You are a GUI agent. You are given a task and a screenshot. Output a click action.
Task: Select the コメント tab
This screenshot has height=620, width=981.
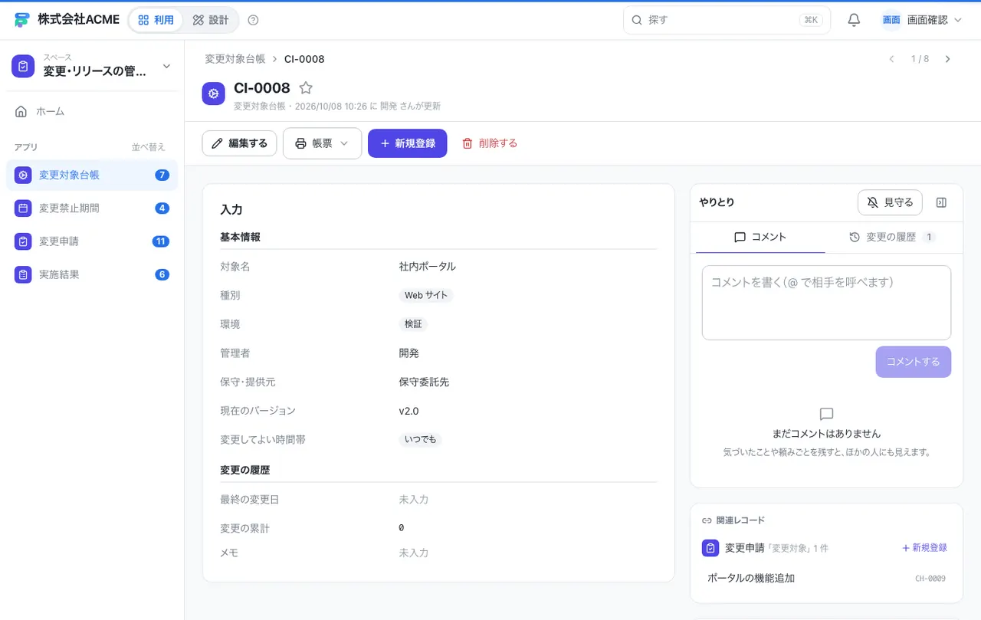coord(760,238)
